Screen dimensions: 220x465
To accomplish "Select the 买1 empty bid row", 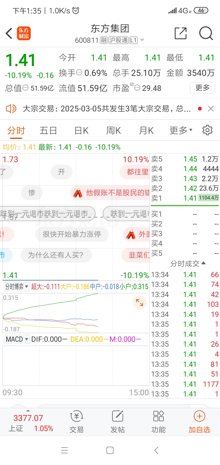I will pos(185,214).
